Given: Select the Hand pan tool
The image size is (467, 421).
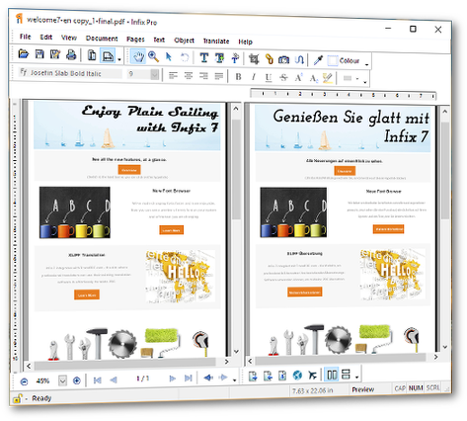Looking at the screenshot, I should tap(138, 56).
